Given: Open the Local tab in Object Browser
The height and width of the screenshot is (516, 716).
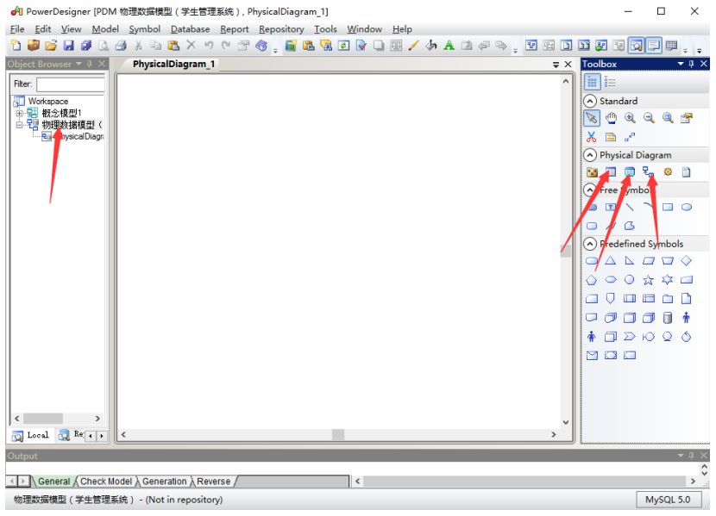Looking at the screenshot, I should 31,436.
